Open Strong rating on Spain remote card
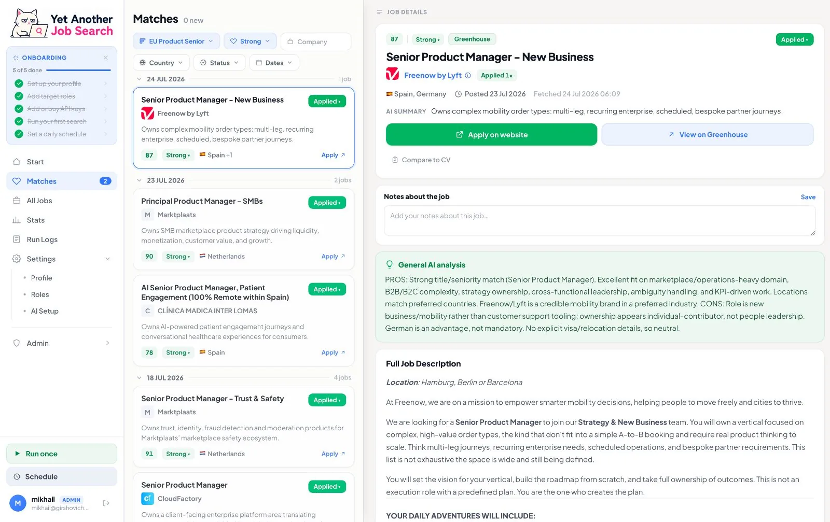Screen dimensions: 830x522 click(178, 352)
